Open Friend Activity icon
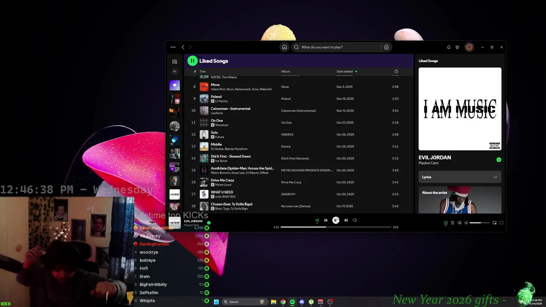Viewport: 546px width, 307px height. (x=457, y=47)
